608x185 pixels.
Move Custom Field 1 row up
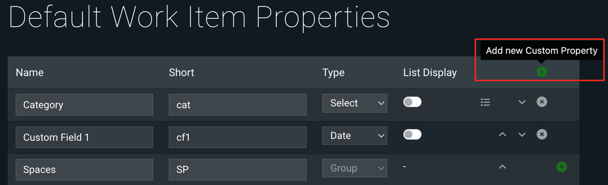(x=503, y=135)
